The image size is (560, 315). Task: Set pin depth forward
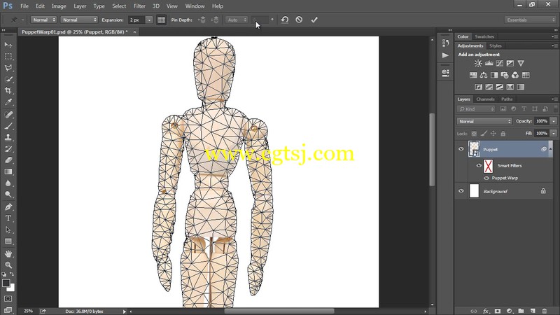(x=202, y=20)
